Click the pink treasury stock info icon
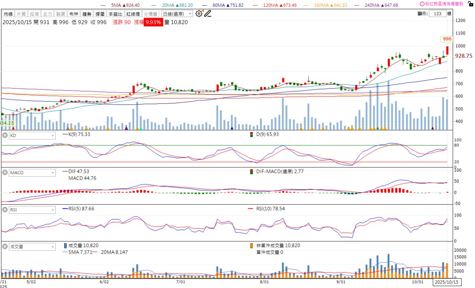This screenshot has height=288, width=475. (x=422, y=4)
